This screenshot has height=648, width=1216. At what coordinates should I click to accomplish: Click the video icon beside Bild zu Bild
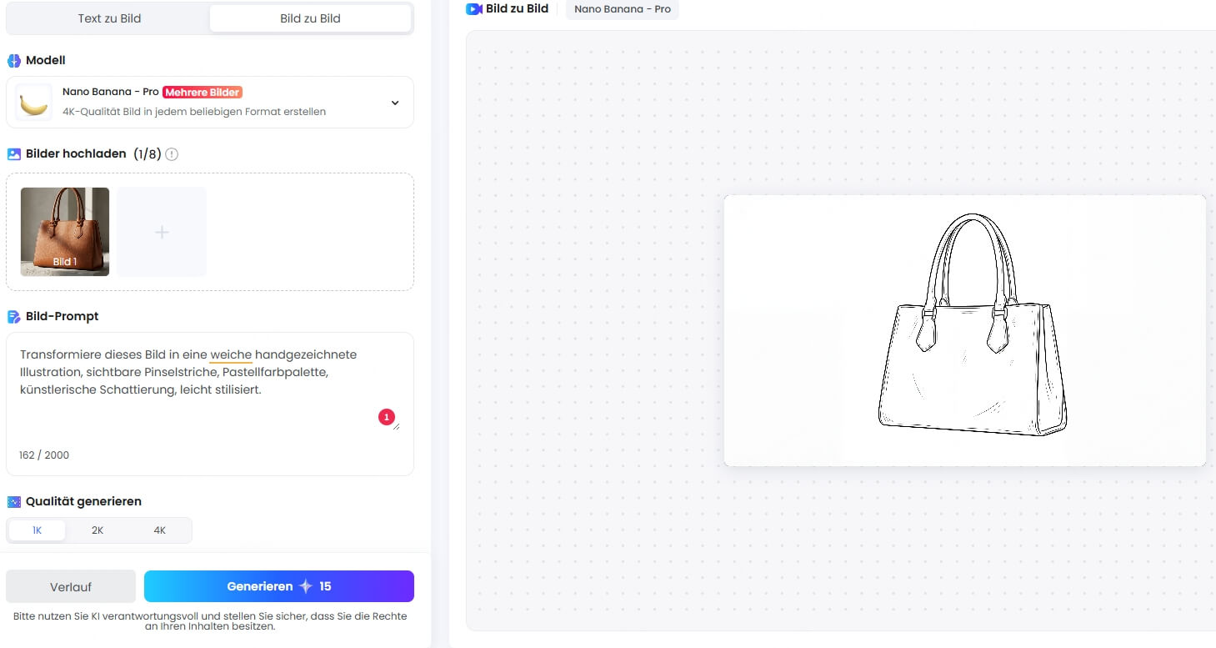click(473, 9)
